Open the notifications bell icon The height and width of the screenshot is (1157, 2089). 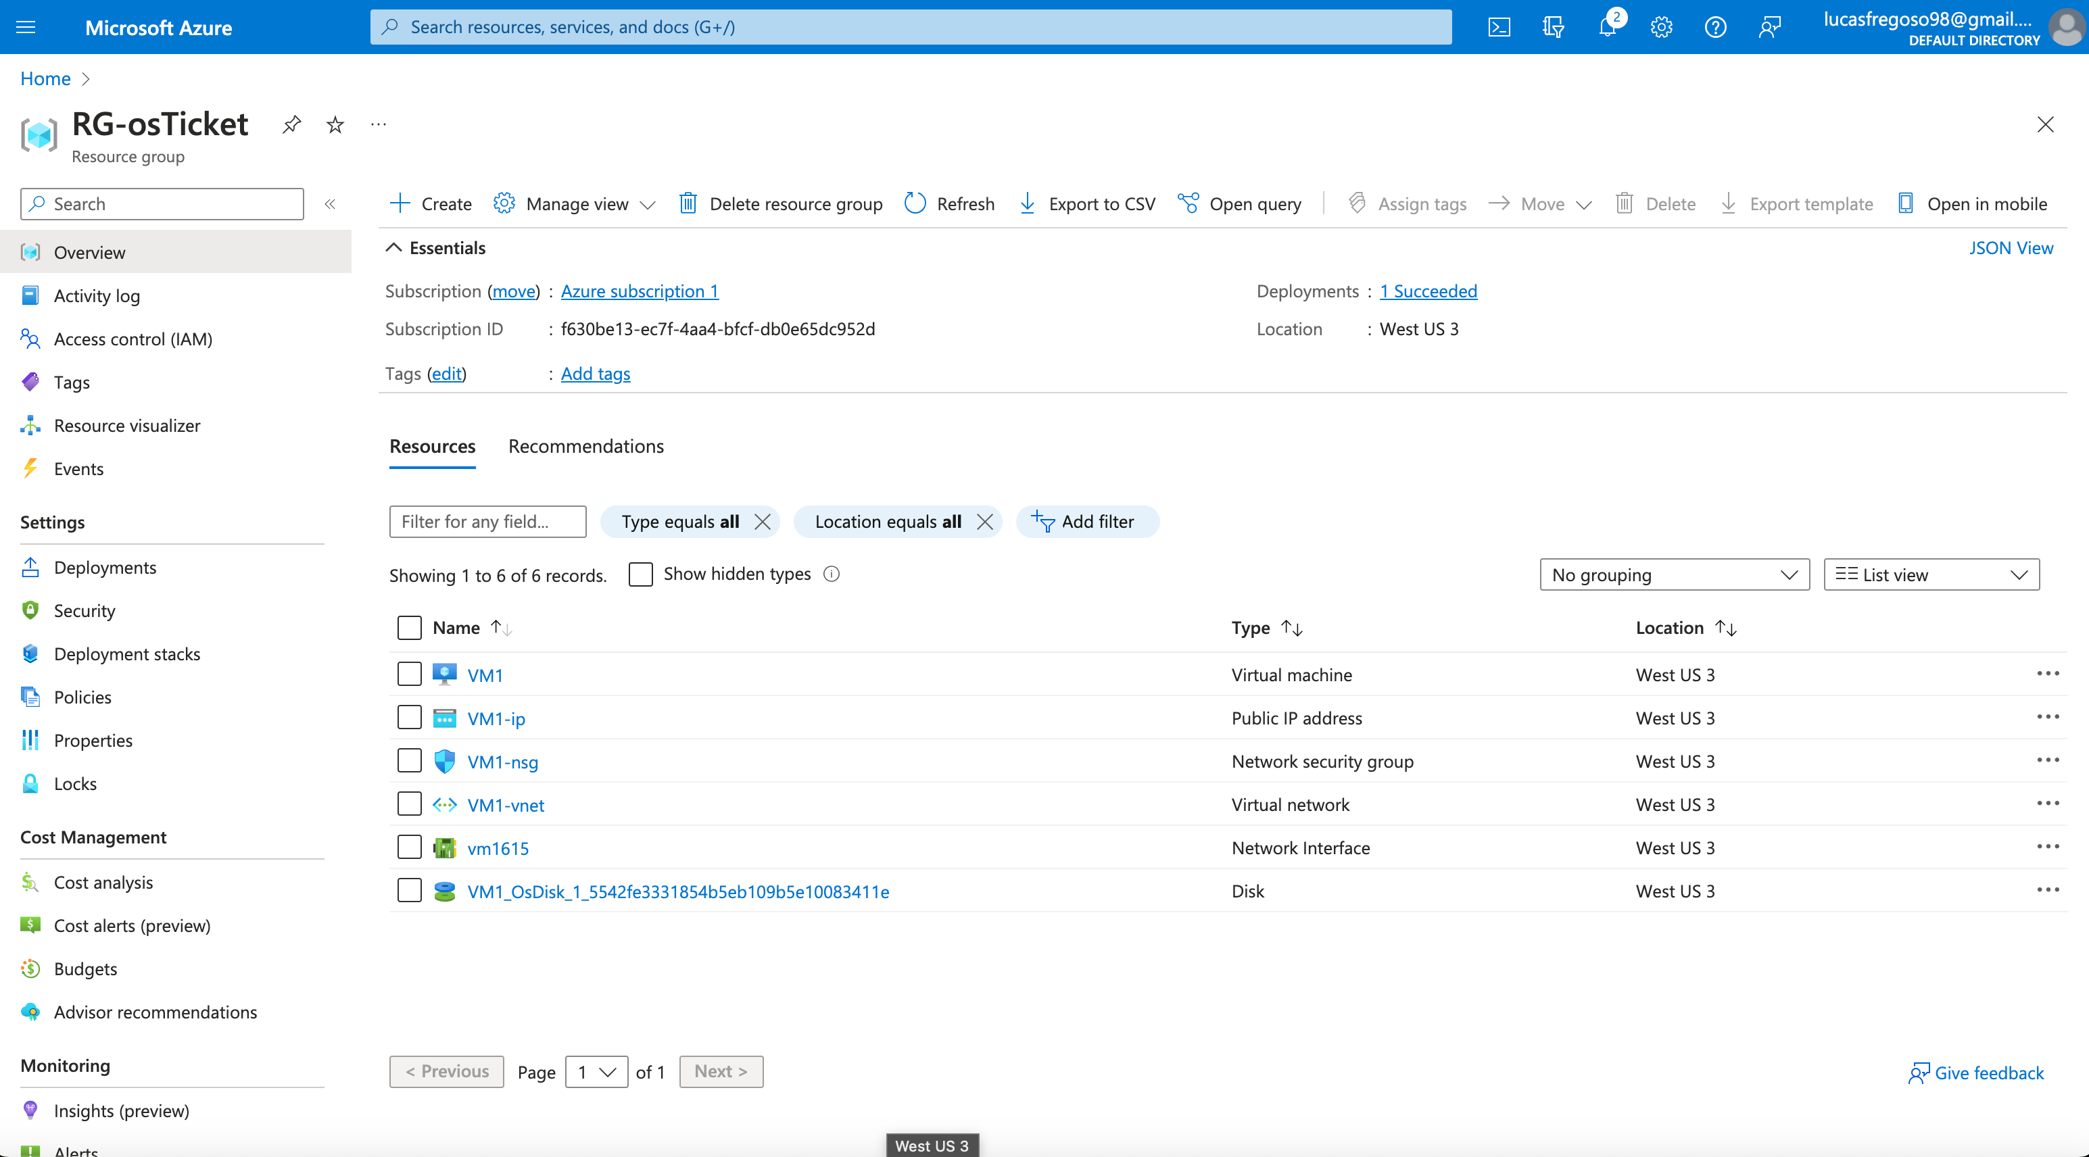1607,27
